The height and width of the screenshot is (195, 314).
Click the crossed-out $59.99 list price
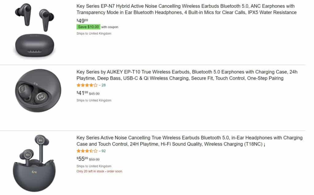click(x=94, y=159)
